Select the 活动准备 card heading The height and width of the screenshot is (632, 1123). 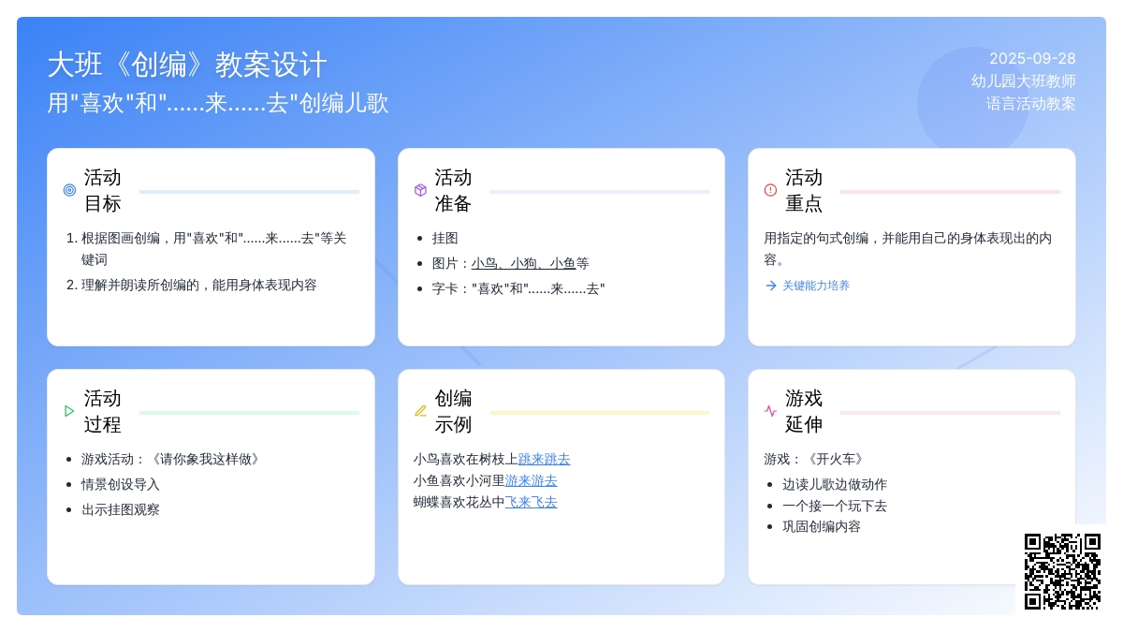point(453,190)
